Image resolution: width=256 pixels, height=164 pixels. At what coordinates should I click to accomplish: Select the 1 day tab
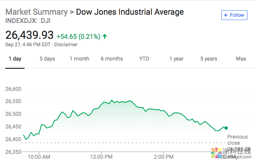[x=15, y=59]
